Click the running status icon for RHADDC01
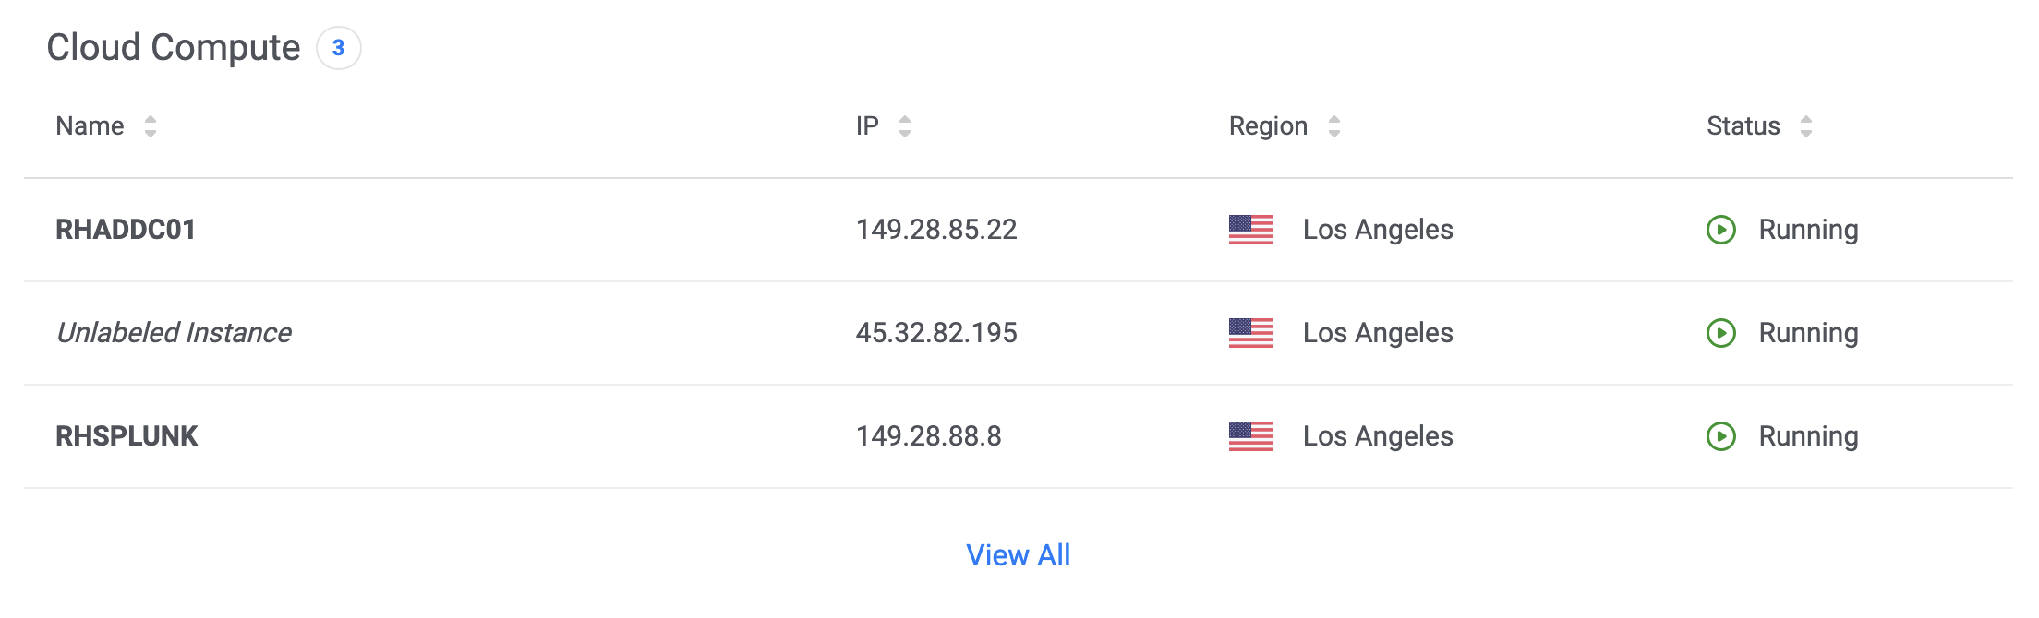Image resolution: width=2039 pixels, height=618 pixels. pyautogui.click(x=1721, y=230)
